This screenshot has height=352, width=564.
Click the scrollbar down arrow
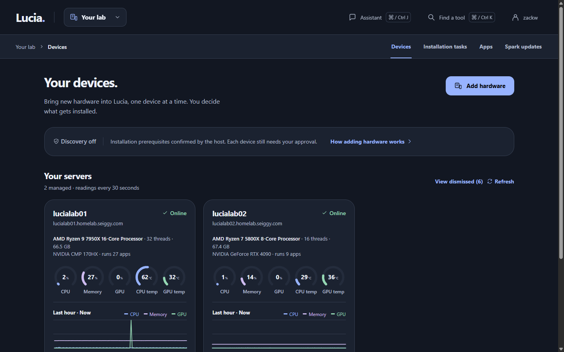coord(561,349)
